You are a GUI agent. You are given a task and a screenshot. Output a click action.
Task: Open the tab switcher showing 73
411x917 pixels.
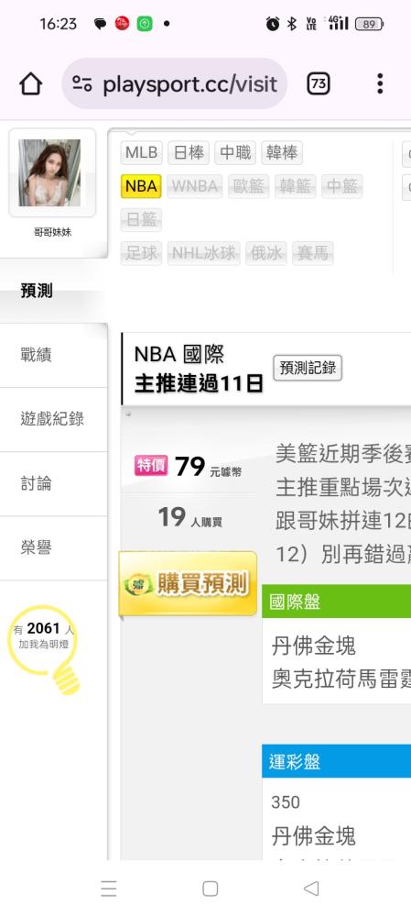click(x=319, y=84)
